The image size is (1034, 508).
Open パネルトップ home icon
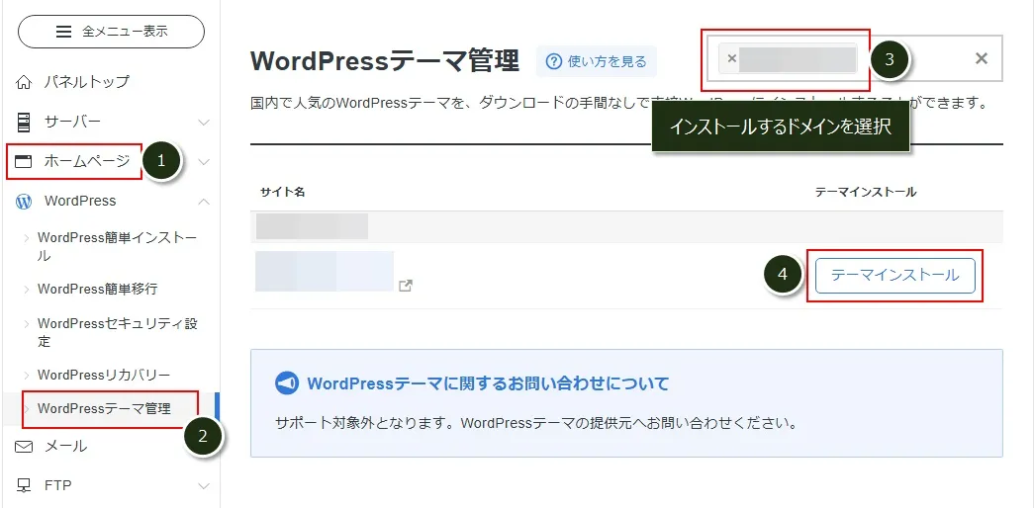click(x=25, y=82)
